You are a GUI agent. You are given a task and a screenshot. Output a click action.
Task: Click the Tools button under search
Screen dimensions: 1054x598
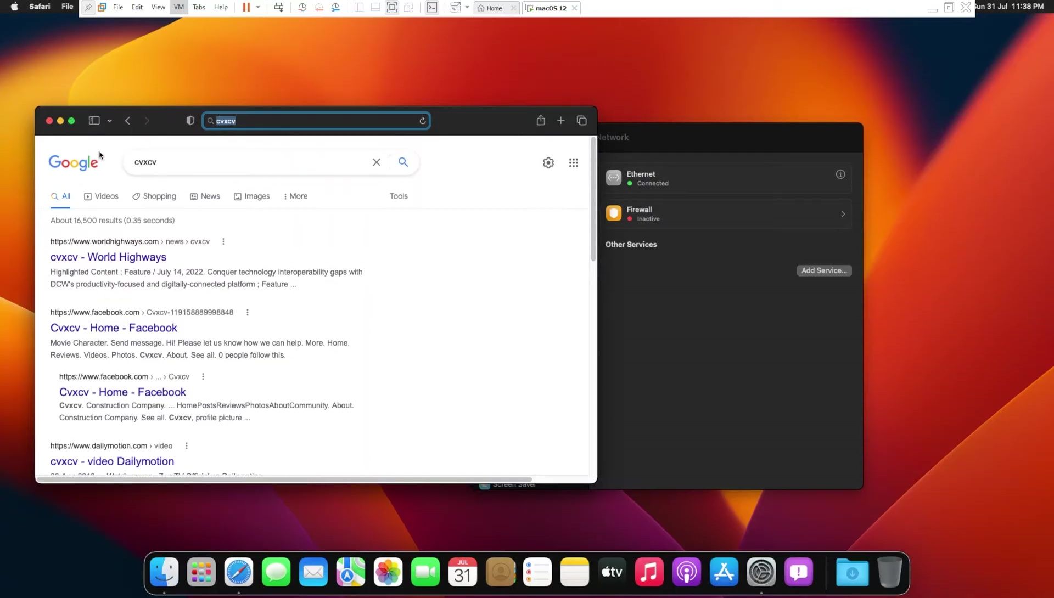pyautogui.click(x=399, y=196)
